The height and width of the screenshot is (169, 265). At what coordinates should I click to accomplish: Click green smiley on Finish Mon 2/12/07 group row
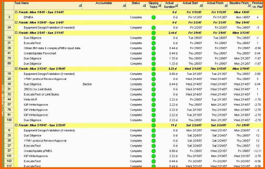pyautogui.click(x=153, y=69)
